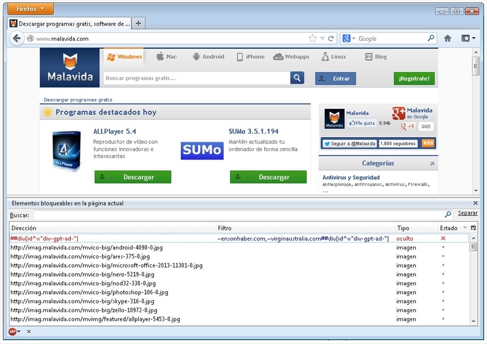This screenshot has width=487, height=344.
Task: Open the Antivirus y Seguridad category
Action: pos(351,177)
